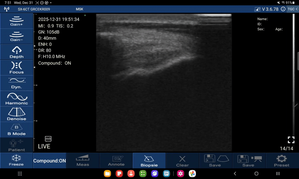Adjust imaging depth with Depth button

point(16,52)
